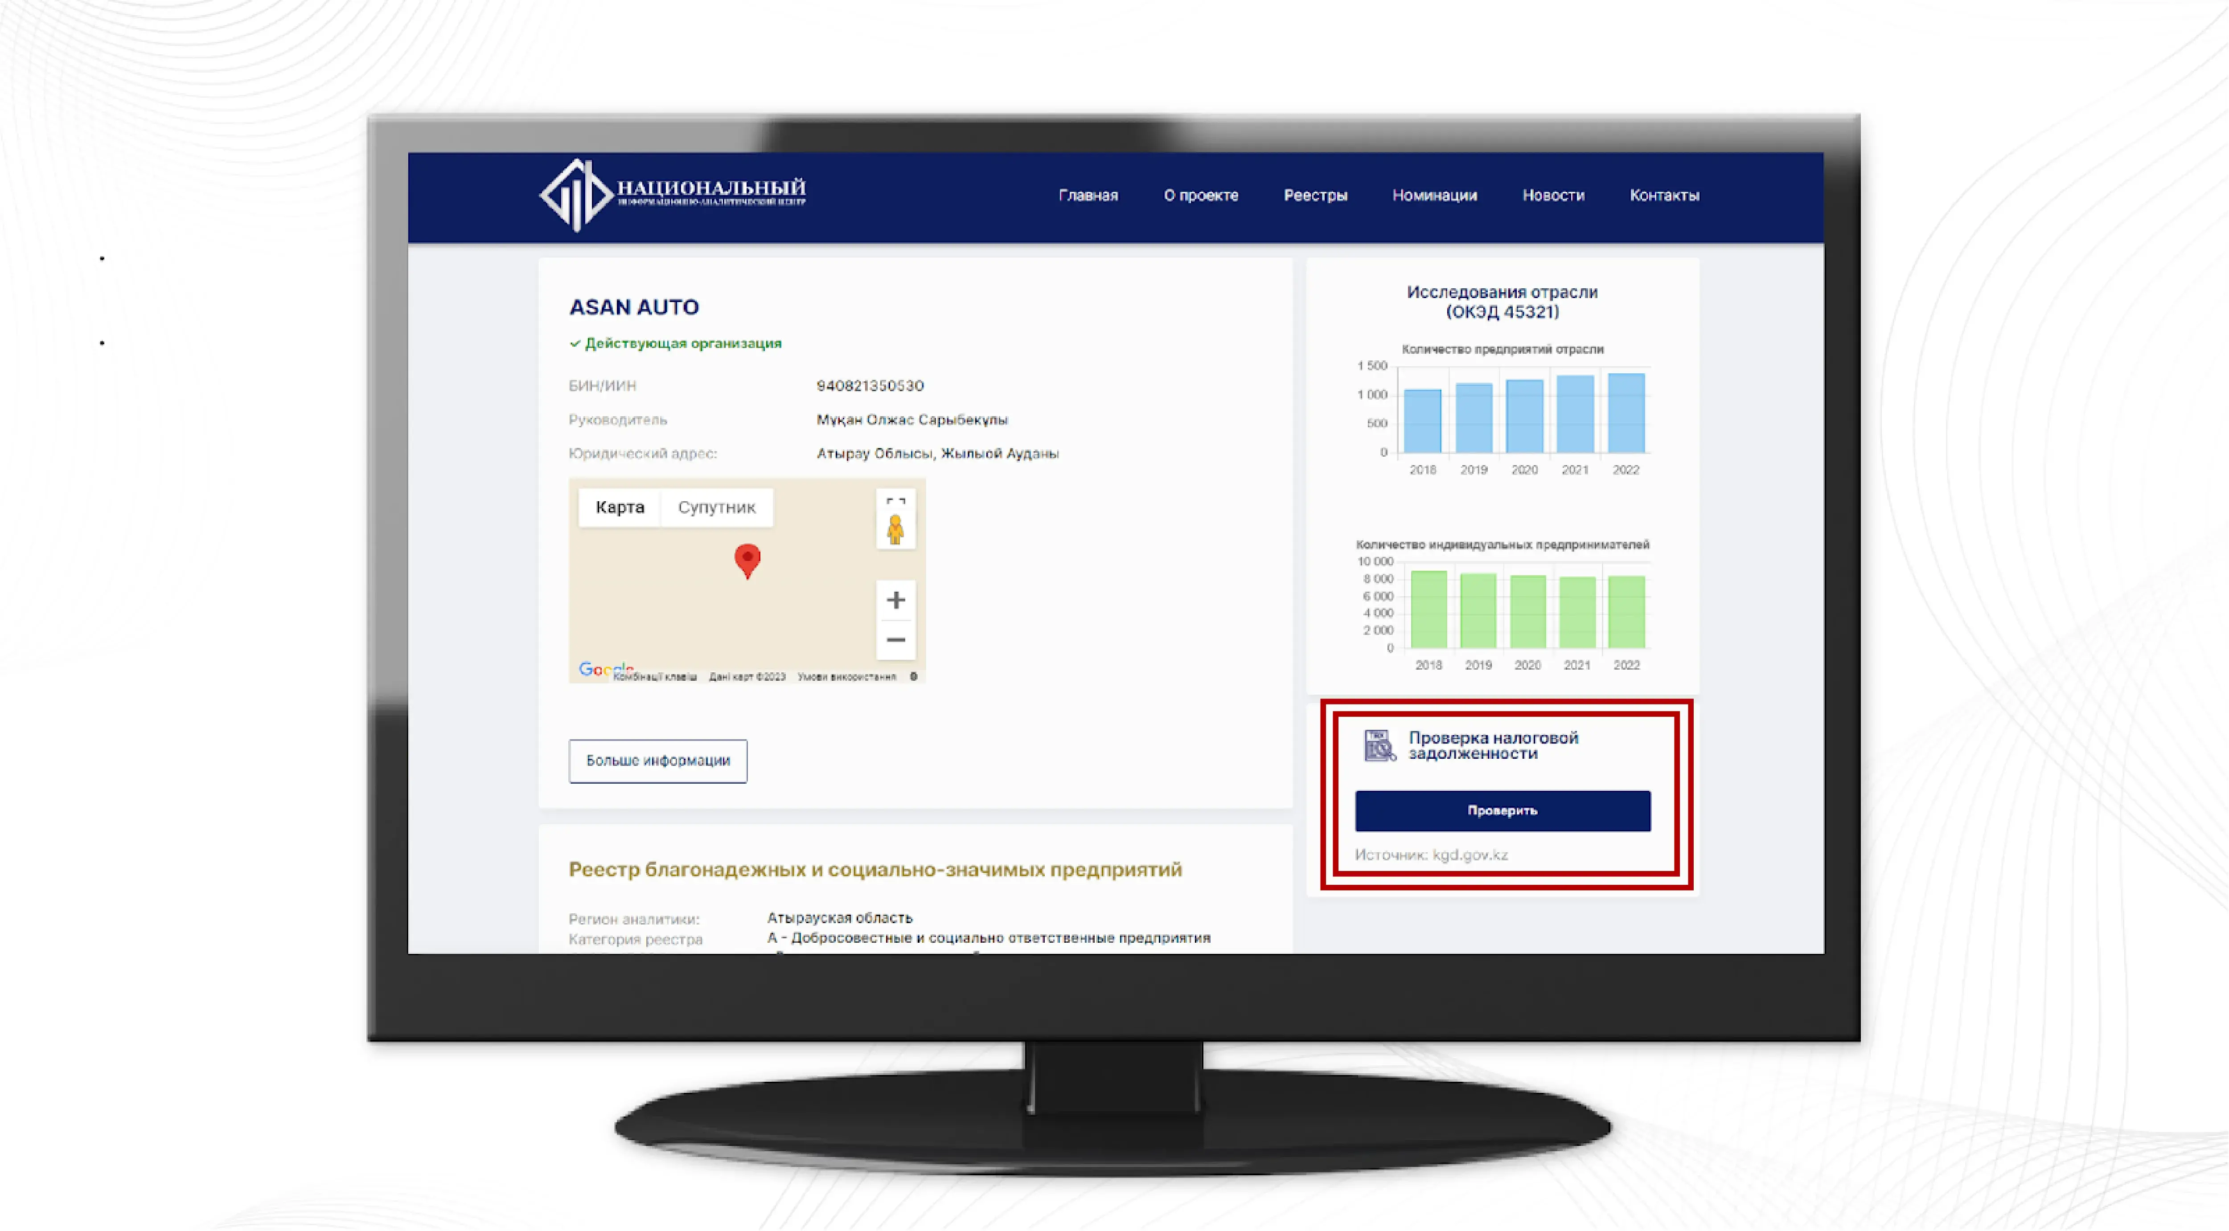Click address Атырау Облысы, Жылыой Ауданы

click(937, 453)
